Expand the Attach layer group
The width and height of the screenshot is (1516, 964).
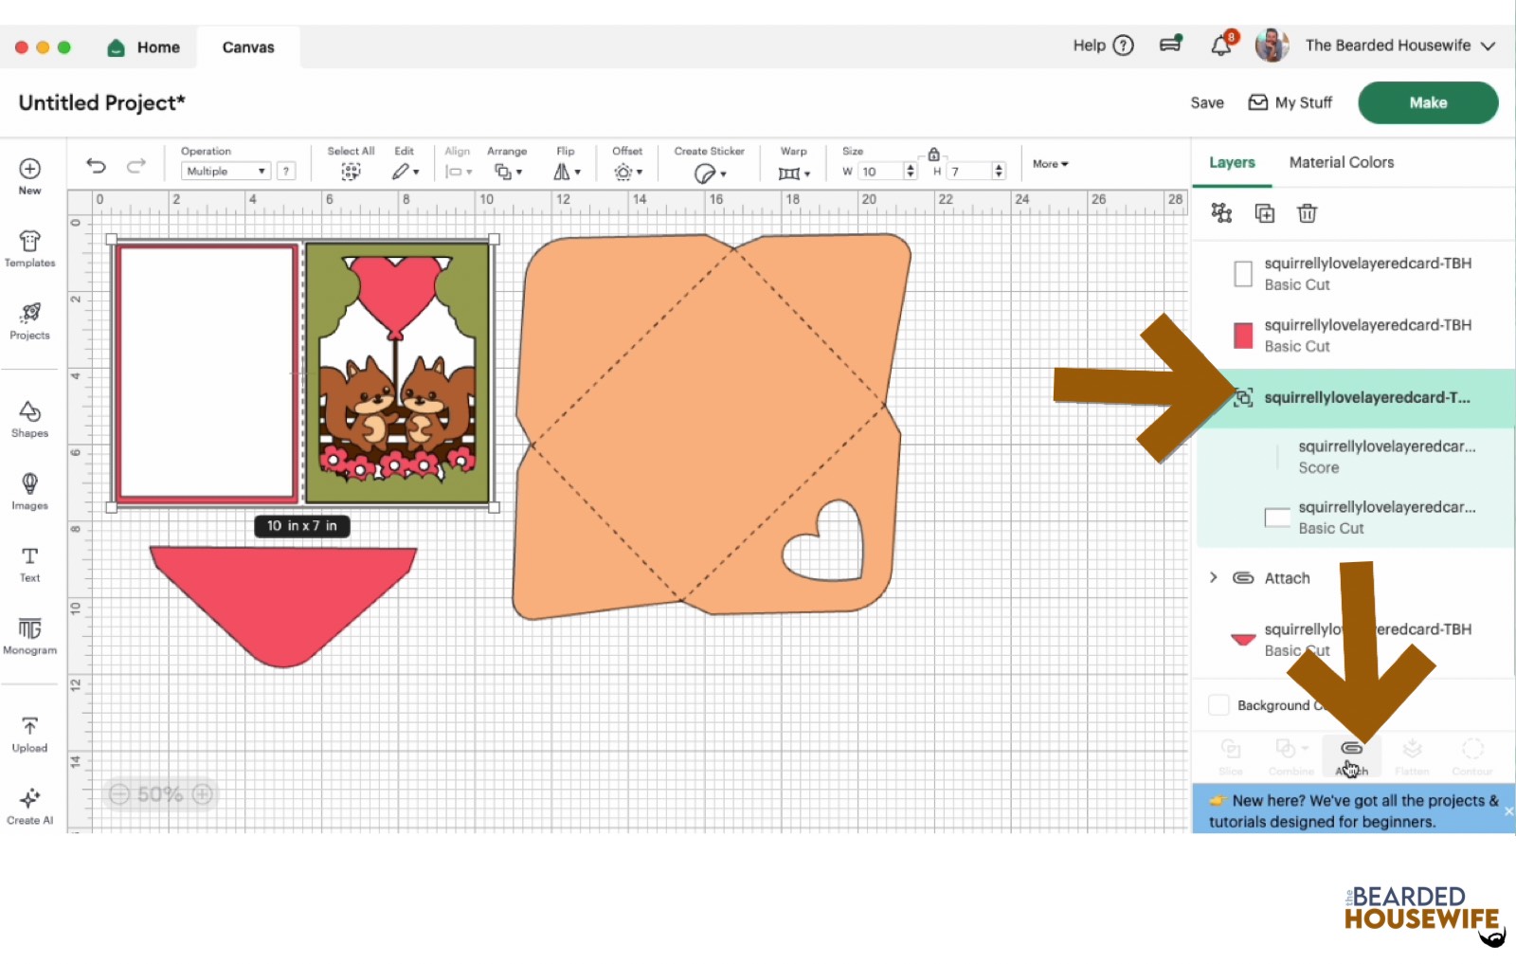(x=1214, y=577)
